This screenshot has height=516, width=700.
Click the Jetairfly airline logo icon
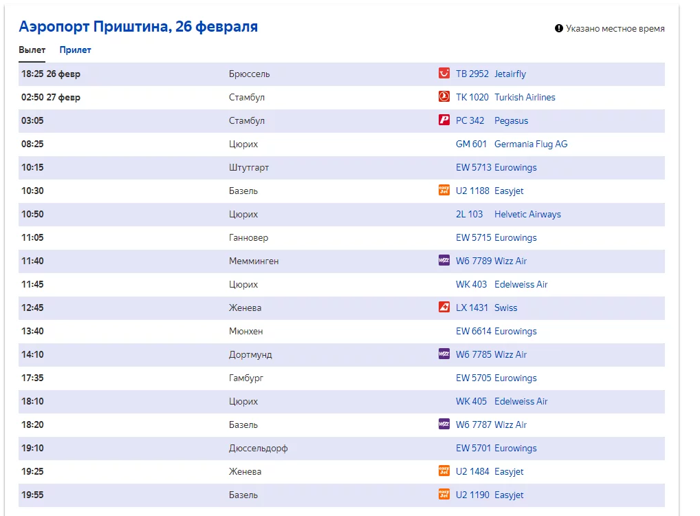444,74
